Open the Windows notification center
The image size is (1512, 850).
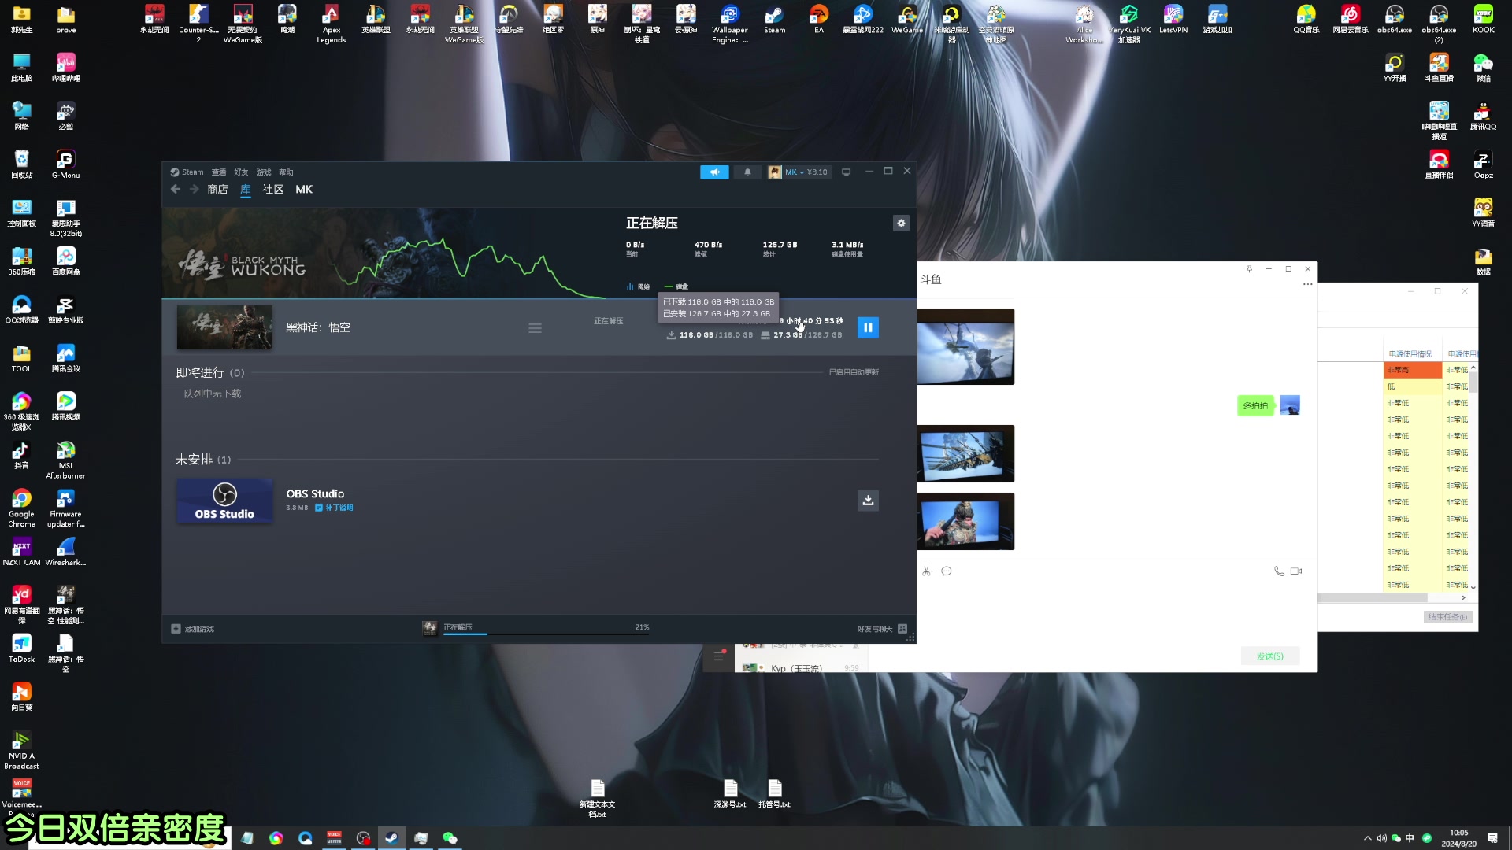pyautogui.click(x=1492, y=838)
